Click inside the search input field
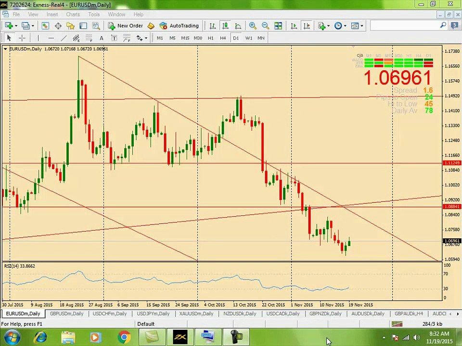The width and height of the screenshot is (462, 346). pyautogui.click(x=404, y=25)
